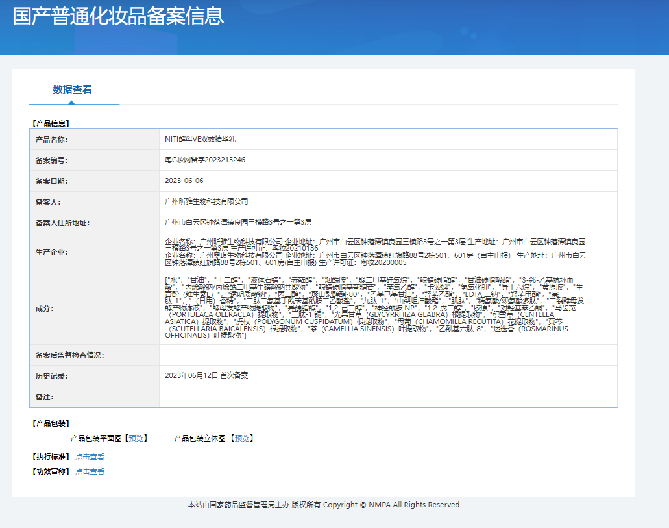Click the 产品名称 row label
The image size is (669, 528).
click(x=51, y=140)
